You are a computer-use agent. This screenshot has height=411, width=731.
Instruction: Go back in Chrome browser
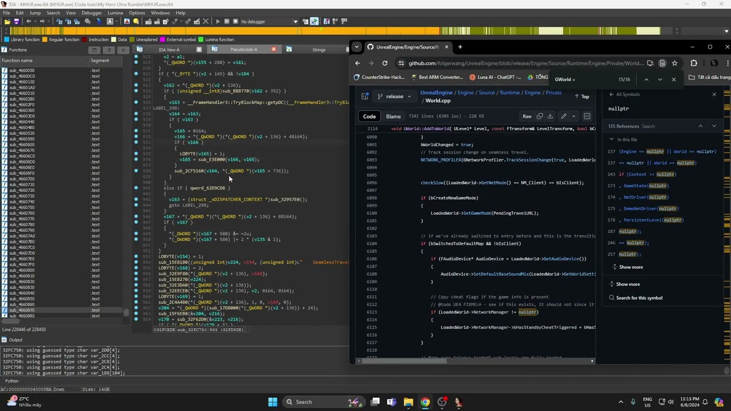[358, 63]
